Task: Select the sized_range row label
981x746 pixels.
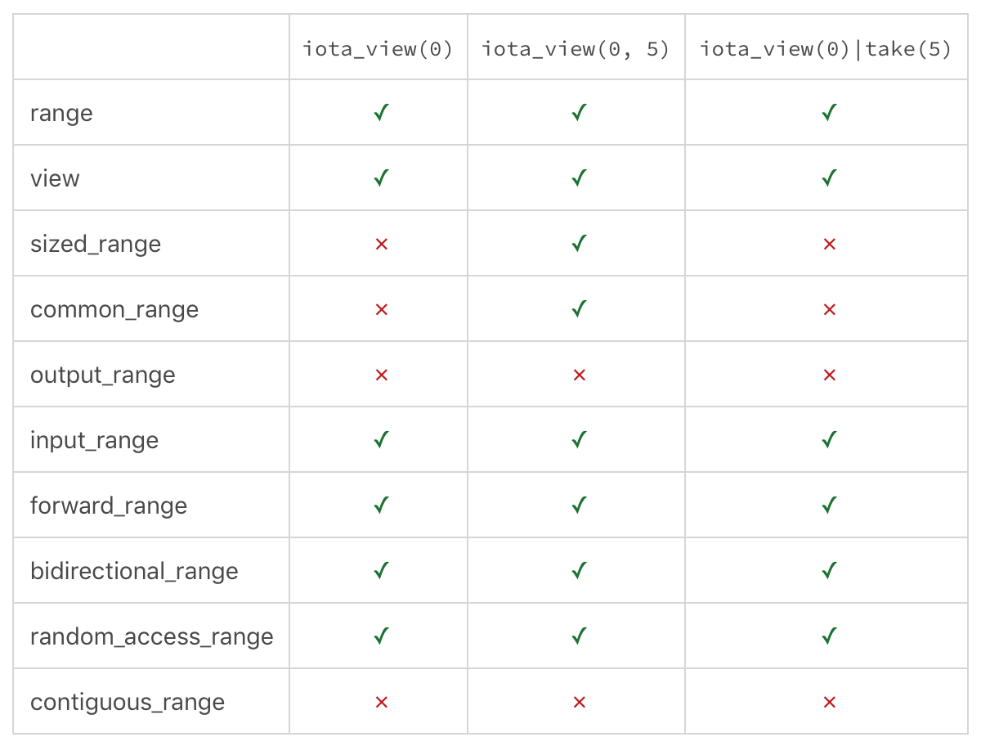Action: [96, 245]
